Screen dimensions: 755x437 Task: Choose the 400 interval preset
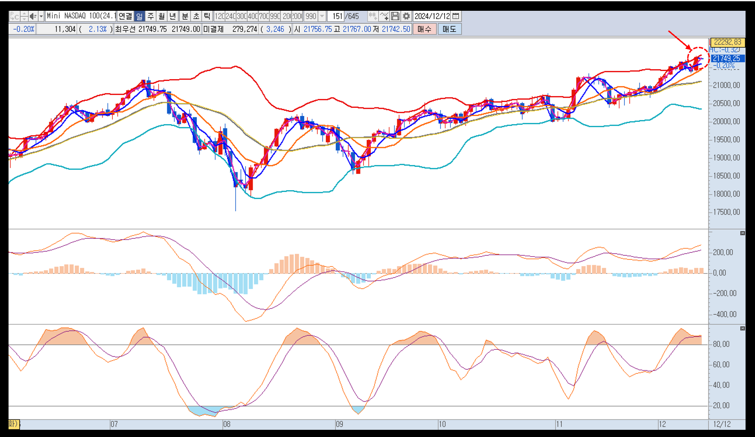[253, 16]
